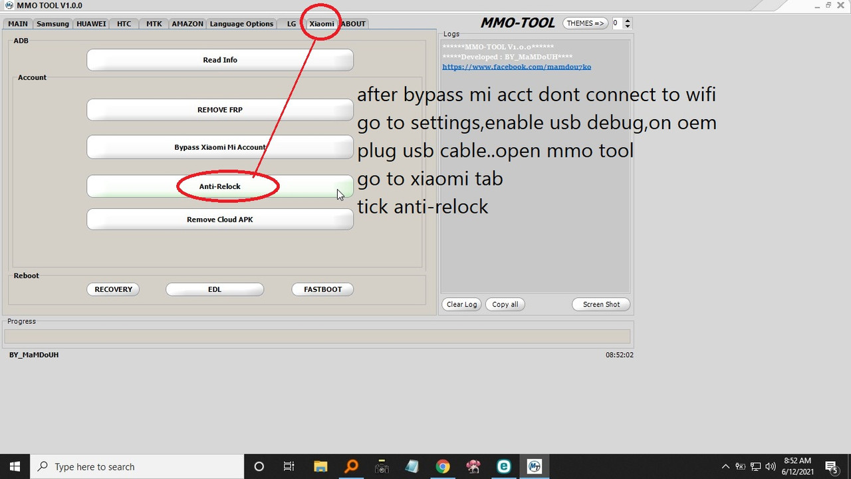851x479 pixels.
Task: Open the HTC tab
Action: coord(124,23)
